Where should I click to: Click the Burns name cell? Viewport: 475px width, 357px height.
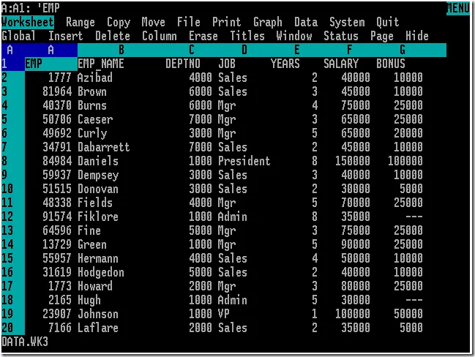tap(92, 105)
